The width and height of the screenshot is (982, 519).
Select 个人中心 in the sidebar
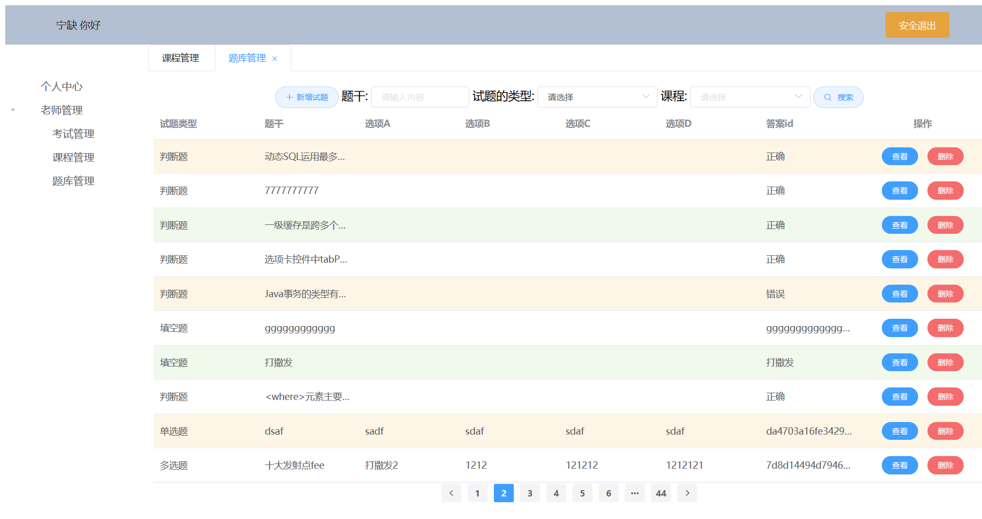pyautogui.click(x=62, y=87)
